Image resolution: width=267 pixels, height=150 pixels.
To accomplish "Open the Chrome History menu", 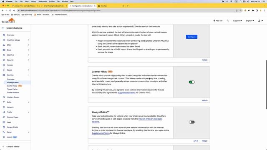I will pos(33,1).
